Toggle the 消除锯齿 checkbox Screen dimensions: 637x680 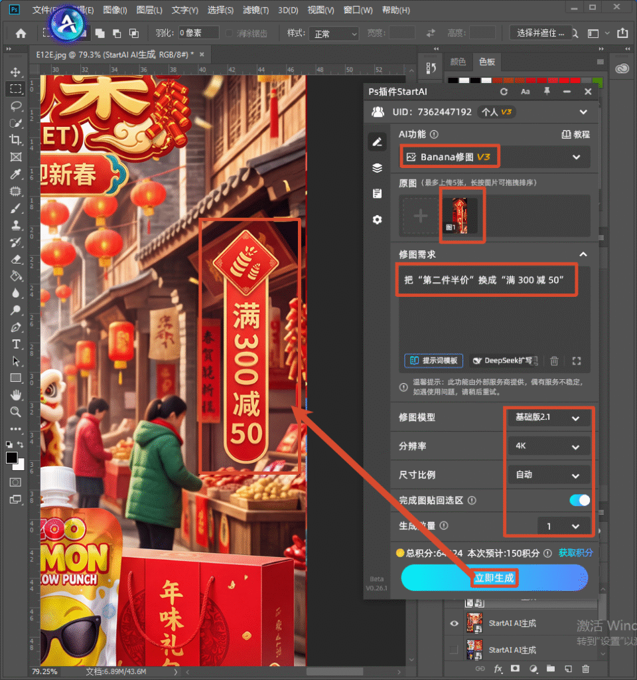tap(229, 33)
